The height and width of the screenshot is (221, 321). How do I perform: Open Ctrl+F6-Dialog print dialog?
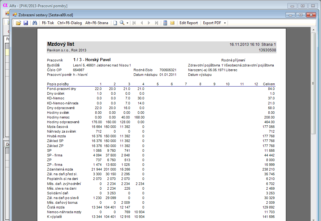tap(70, 23)
